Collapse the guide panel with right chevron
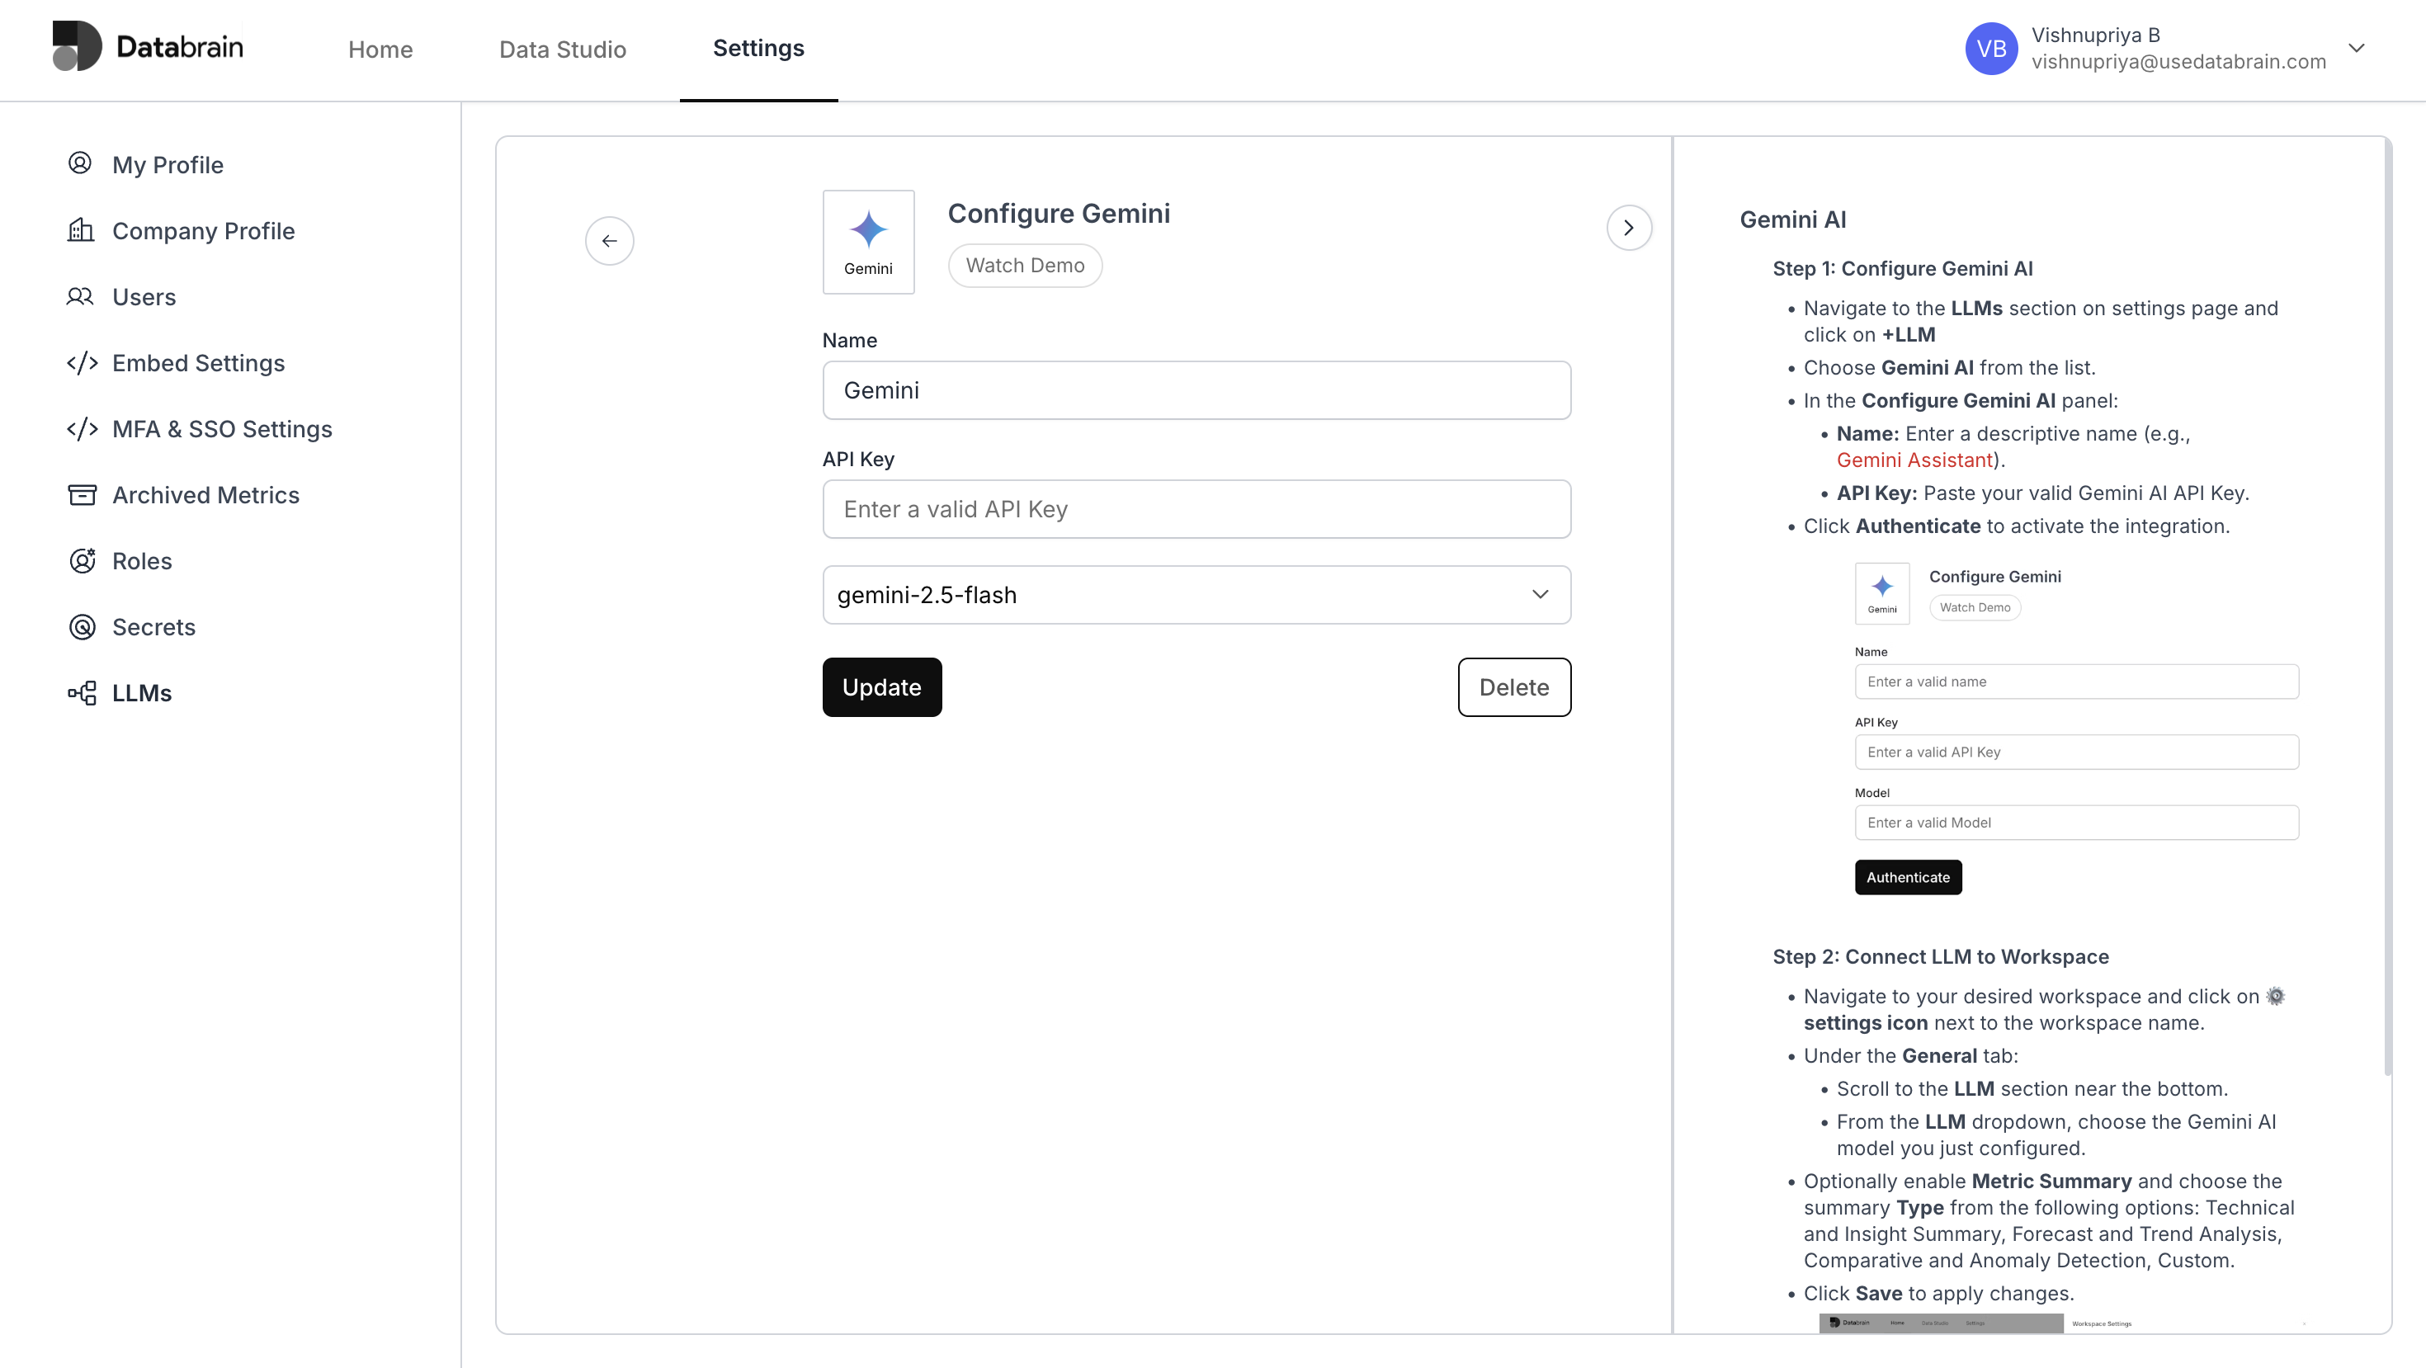 [1628, 228]
